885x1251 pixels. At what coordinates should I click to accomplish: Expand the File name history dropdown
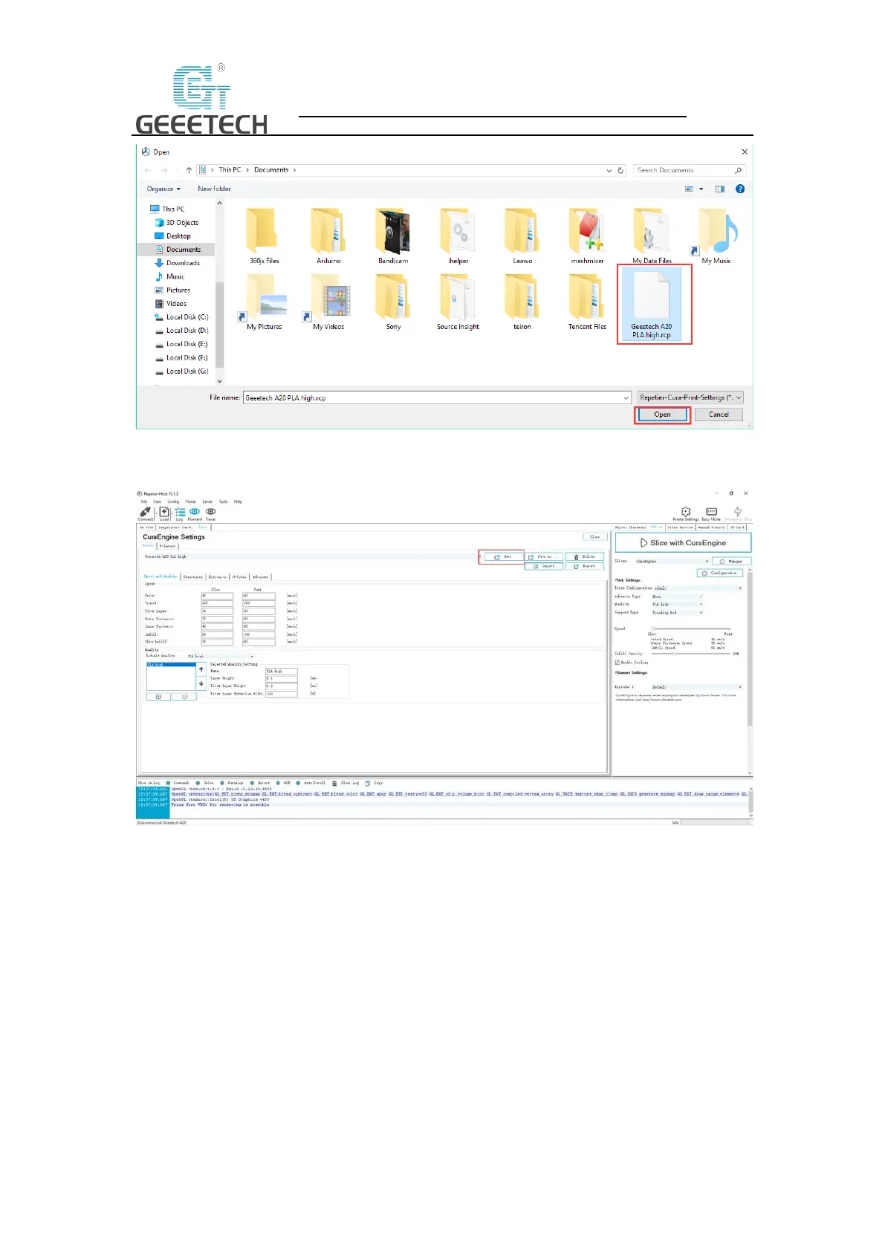click(626, 398)
